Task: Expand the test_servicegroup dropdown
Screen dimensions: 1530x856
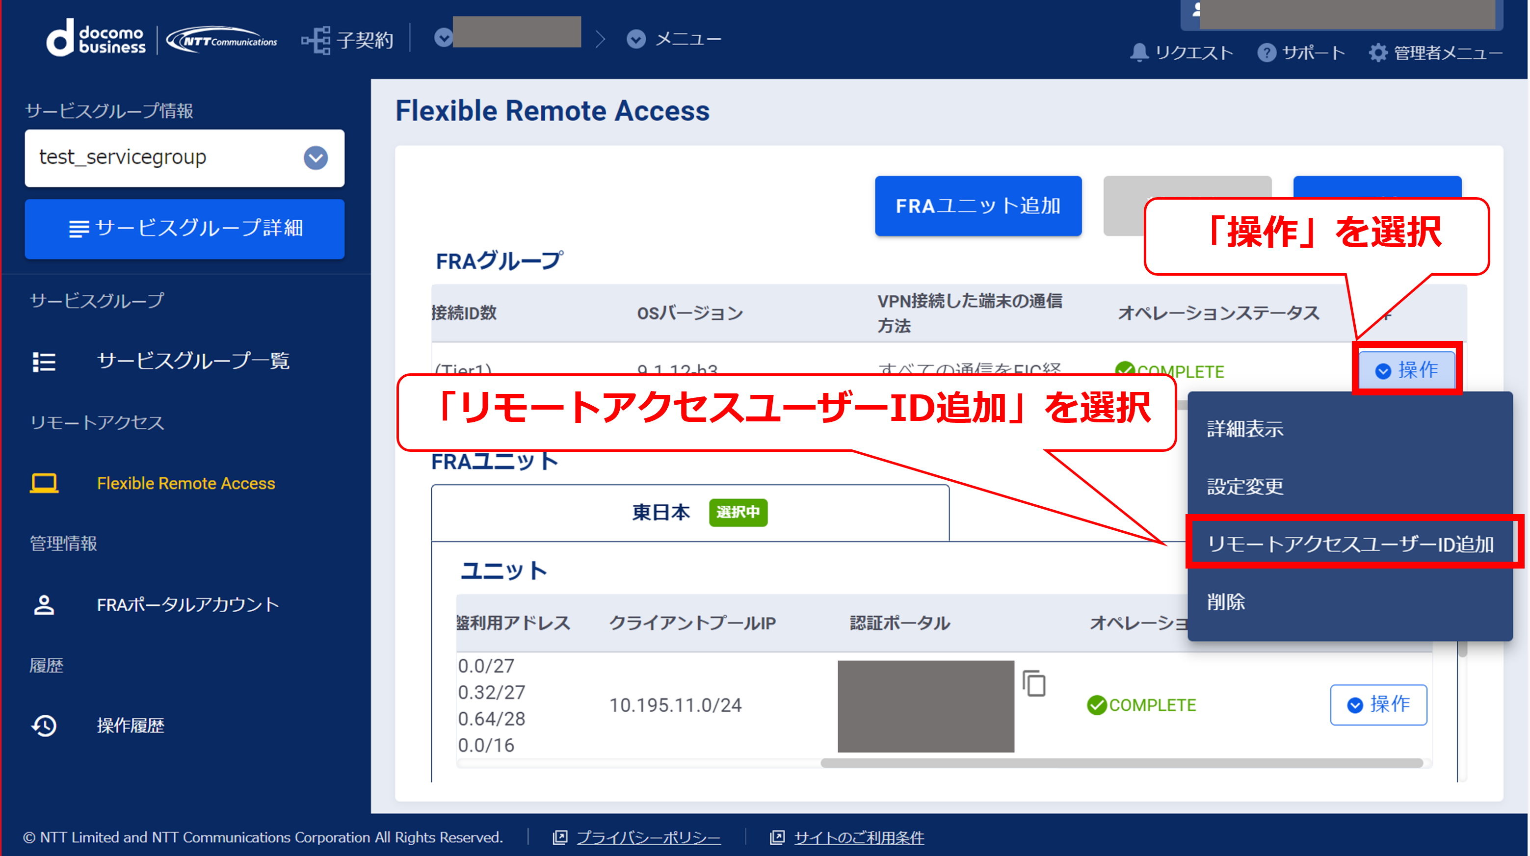Action: click(316, 158)
